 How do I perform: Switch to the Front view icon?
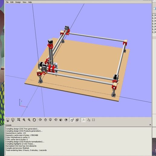61,120
